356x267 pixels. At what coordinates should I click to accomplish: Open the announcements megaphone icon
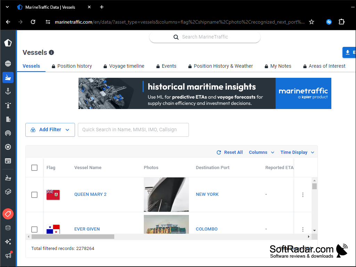coord(8,256)
